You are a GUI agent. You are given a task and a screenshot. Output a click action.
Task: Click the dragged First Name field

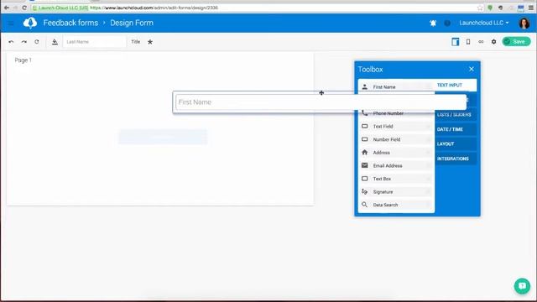click(320, 102)
